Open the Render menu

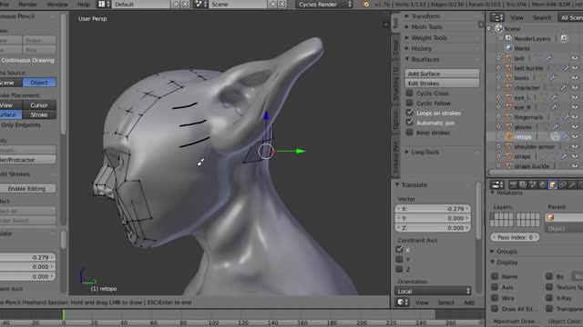click(x=28, y=5)
